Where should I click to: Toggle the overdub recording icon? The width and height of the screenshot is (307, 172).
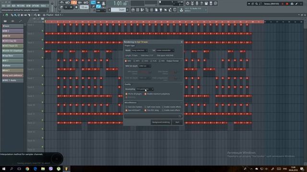tap(80, 2)
